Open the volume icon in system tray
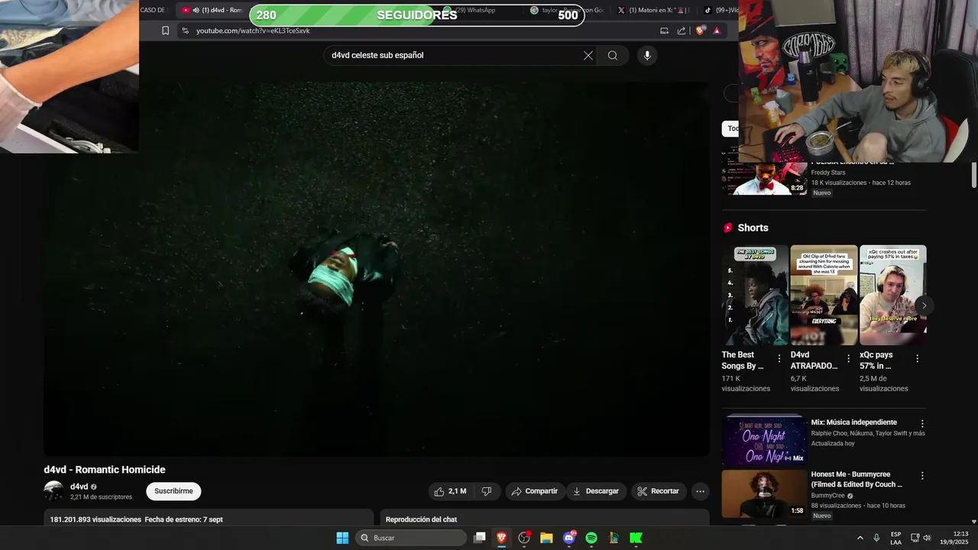This screenshot has height=550, width=978. click(927, 538)
